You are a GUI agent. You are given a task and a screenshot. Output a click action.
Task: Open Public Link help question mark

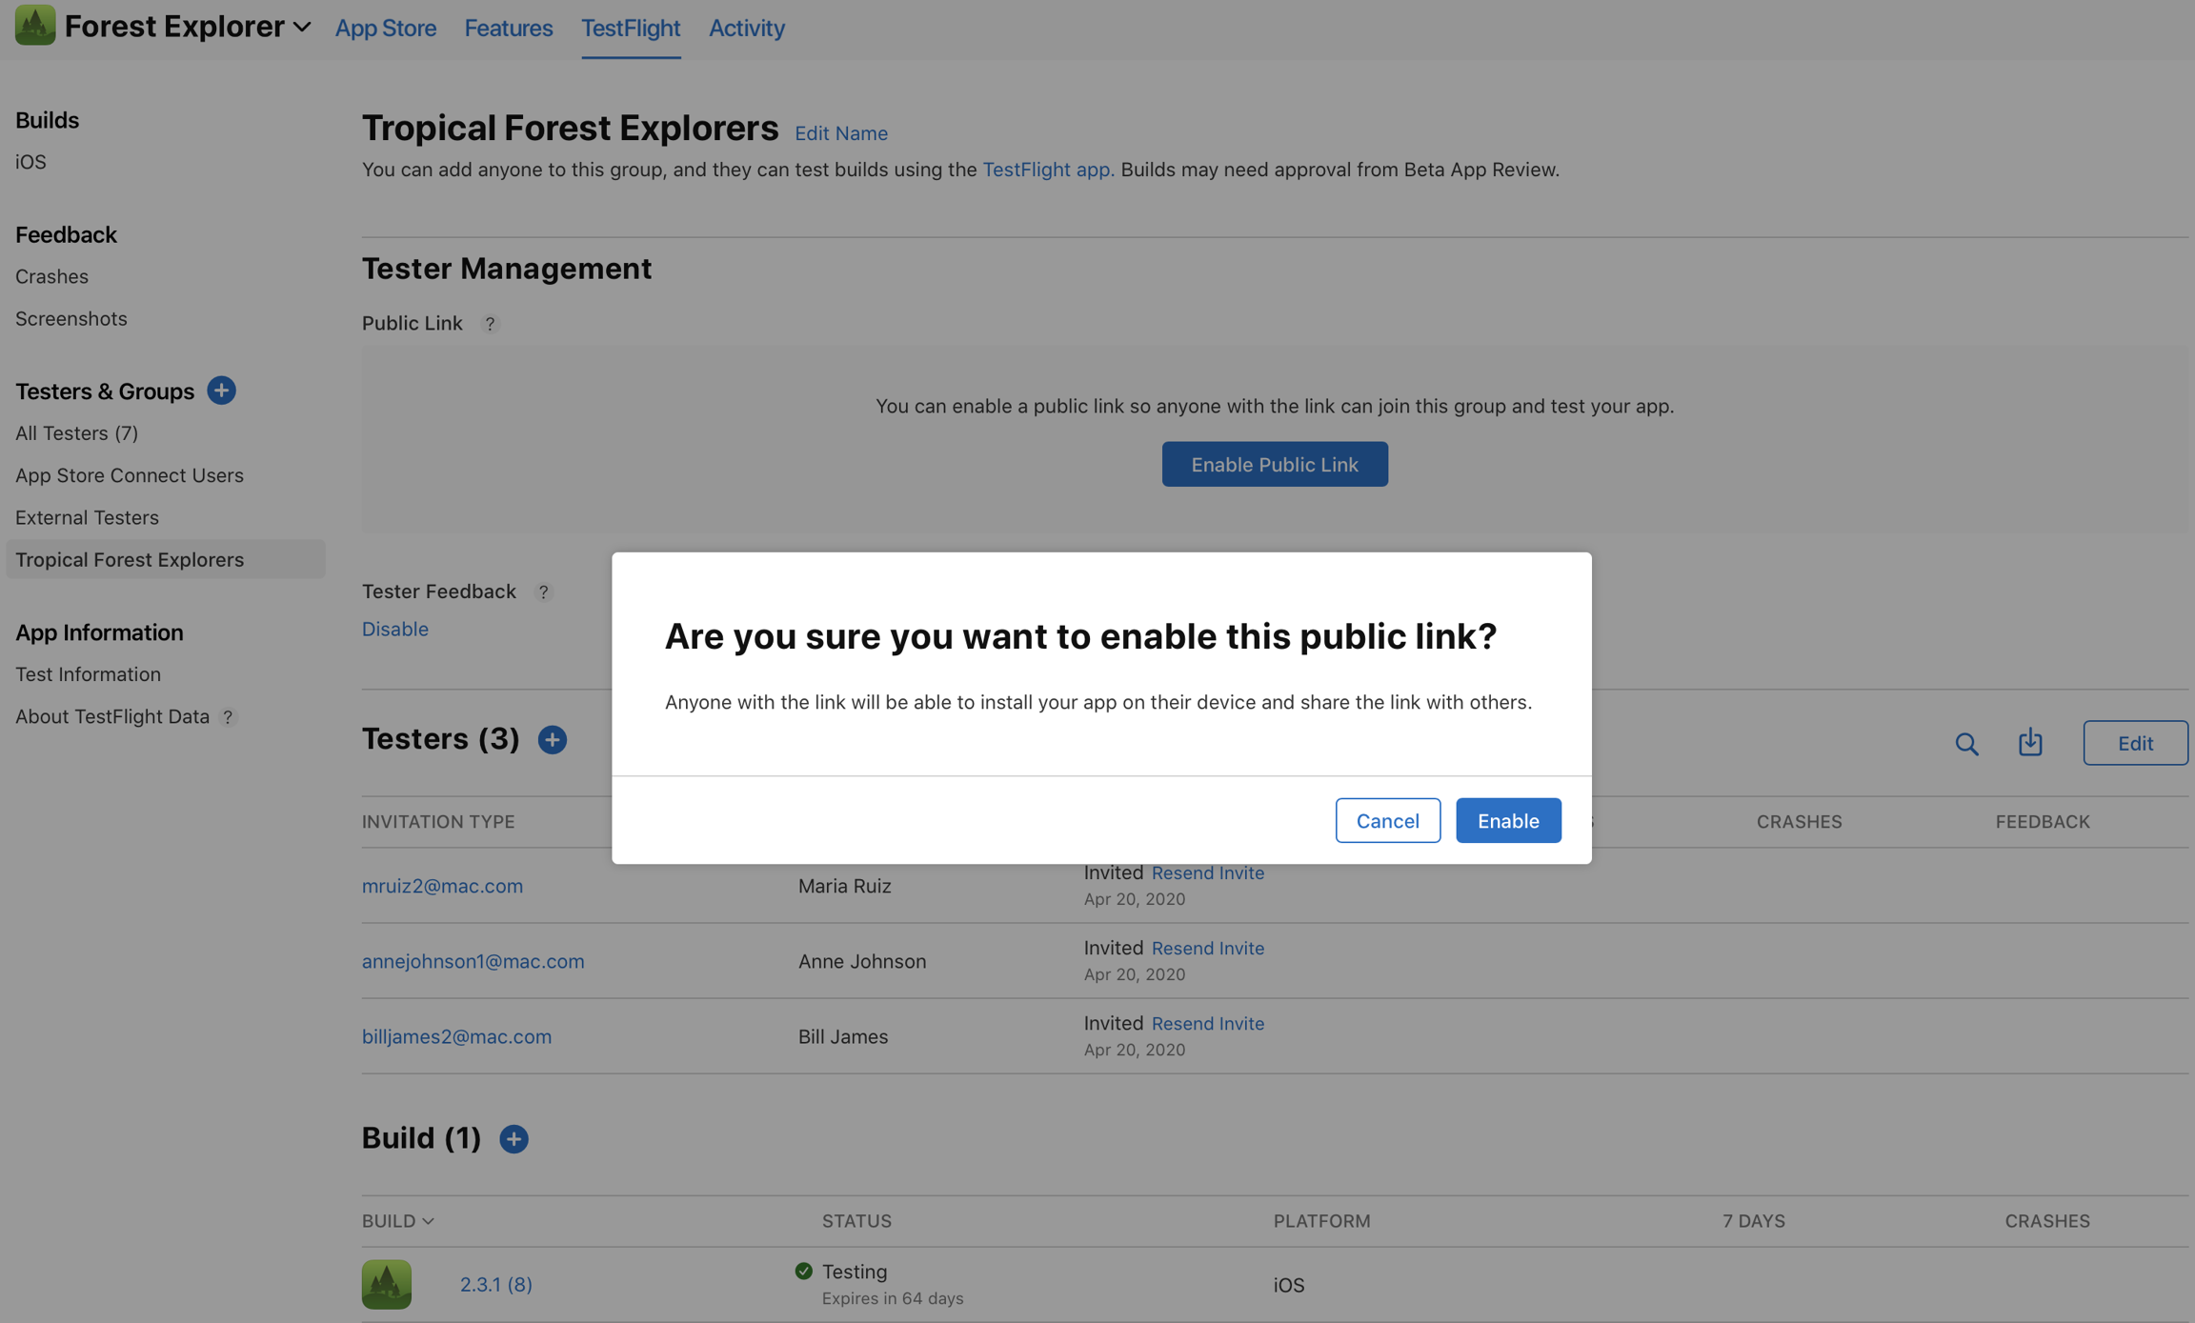tap(490, 324)
